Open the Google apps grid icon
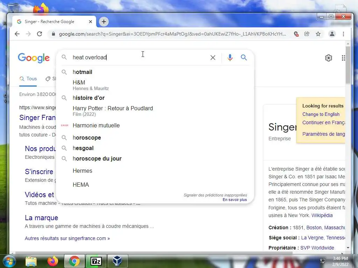This screenshot has height=268, width=358. [343, 58]
